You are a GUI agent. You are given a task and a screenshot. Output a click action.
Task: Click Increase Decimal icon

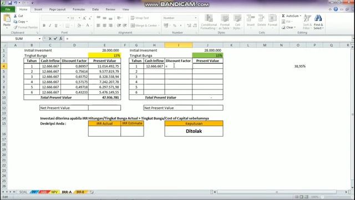coord(189,26)
